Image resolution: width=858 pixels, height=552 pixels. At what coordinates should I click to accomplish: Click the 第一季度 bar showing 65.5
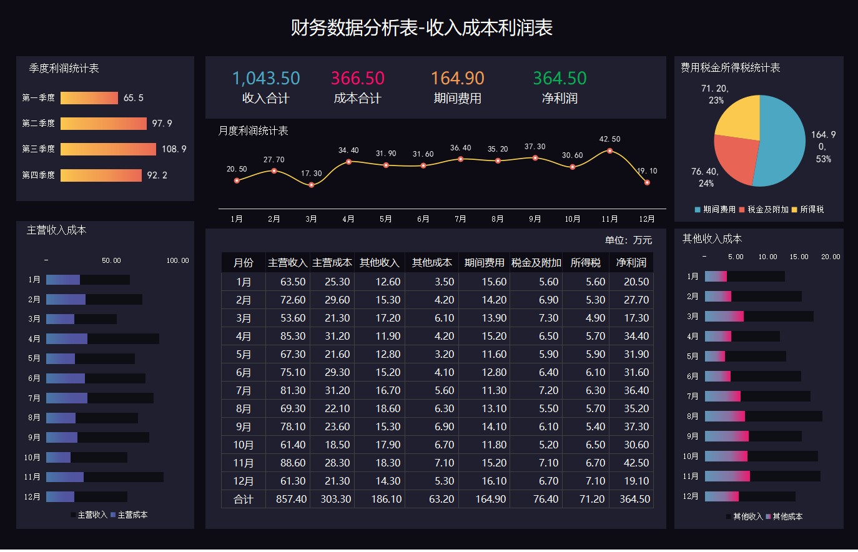[x=87, y=98]
